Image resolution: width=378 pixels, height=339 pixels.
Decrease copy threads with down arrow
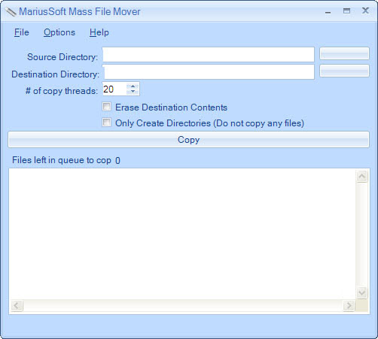click(x=133, y=92)
